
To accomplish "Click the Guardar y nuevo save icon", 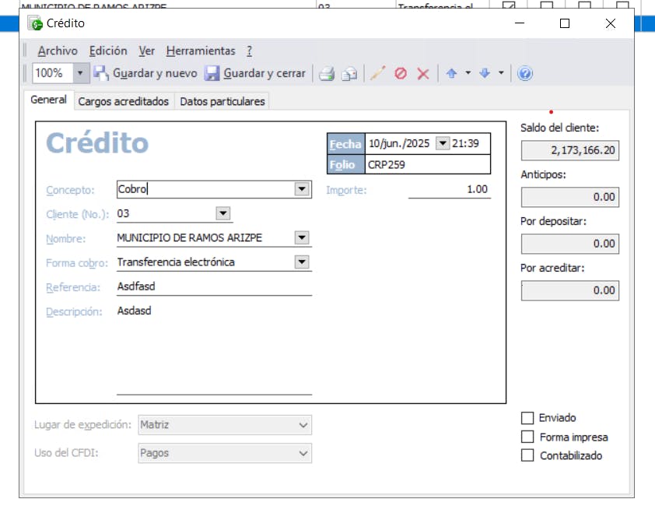I will click(x=101, y=73).
